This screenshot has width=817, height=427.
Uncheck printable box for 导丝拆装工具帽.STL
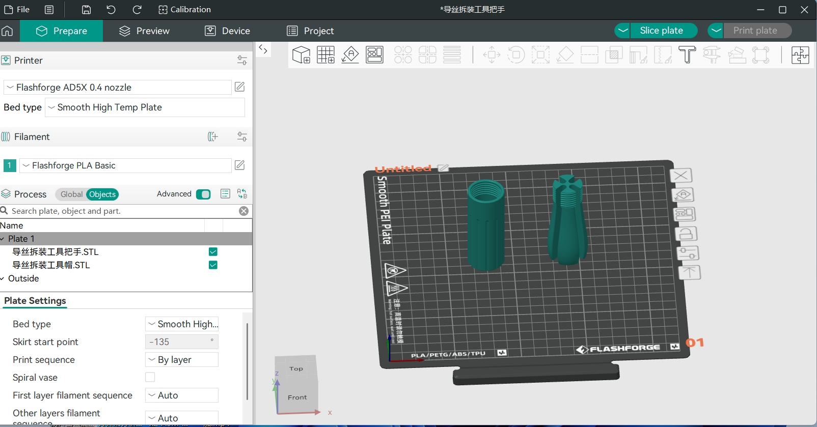(x=213, y=265)
